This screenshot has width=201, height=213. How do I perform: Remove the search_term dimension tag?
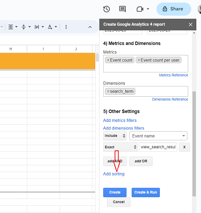click(x=108, y=91)
